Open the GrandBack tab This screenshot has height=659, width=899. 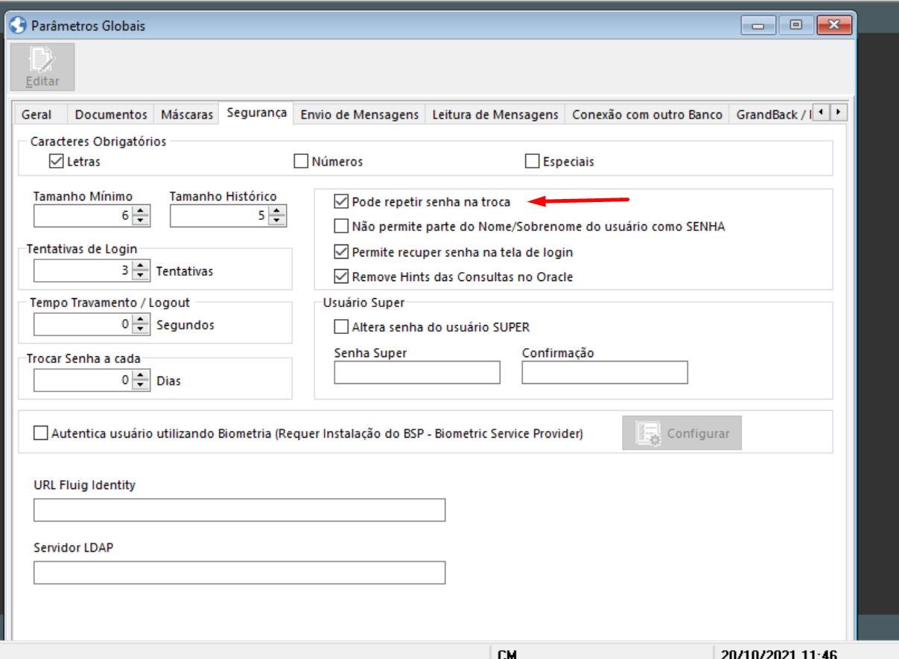(769, 115)
